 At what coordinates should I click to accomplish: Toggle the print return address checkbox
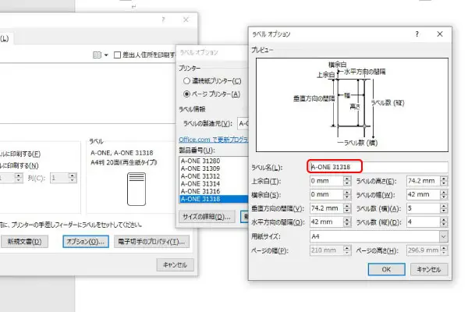[x=117, y=55]
